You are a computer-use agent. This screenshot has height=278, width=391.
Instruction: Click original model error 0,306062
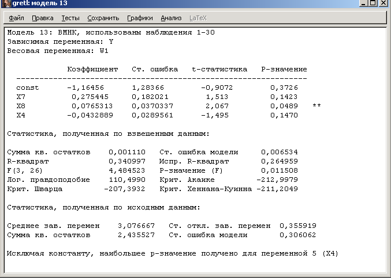pyautogui.click(x=298, y=235)
